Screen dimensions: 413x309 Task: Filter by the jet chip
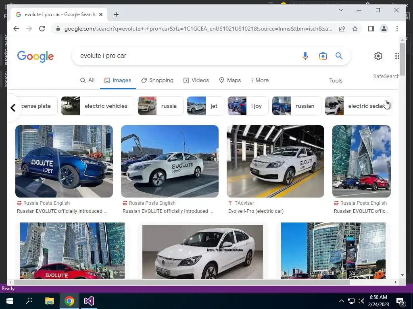pyautogui.click(x=205, y=106)
